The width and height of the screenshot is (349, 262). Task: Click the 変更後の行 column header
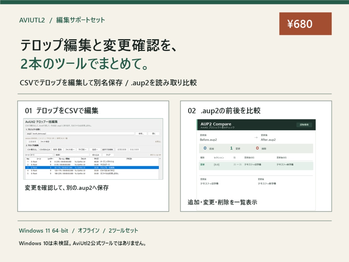click(x=282, y=158)
